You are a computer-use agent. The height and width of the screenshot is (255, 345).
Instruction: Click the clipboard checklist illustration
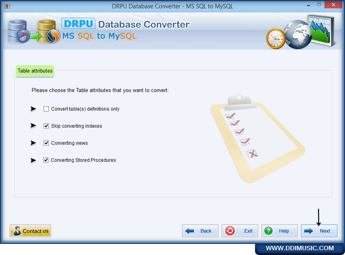[258, 138]
